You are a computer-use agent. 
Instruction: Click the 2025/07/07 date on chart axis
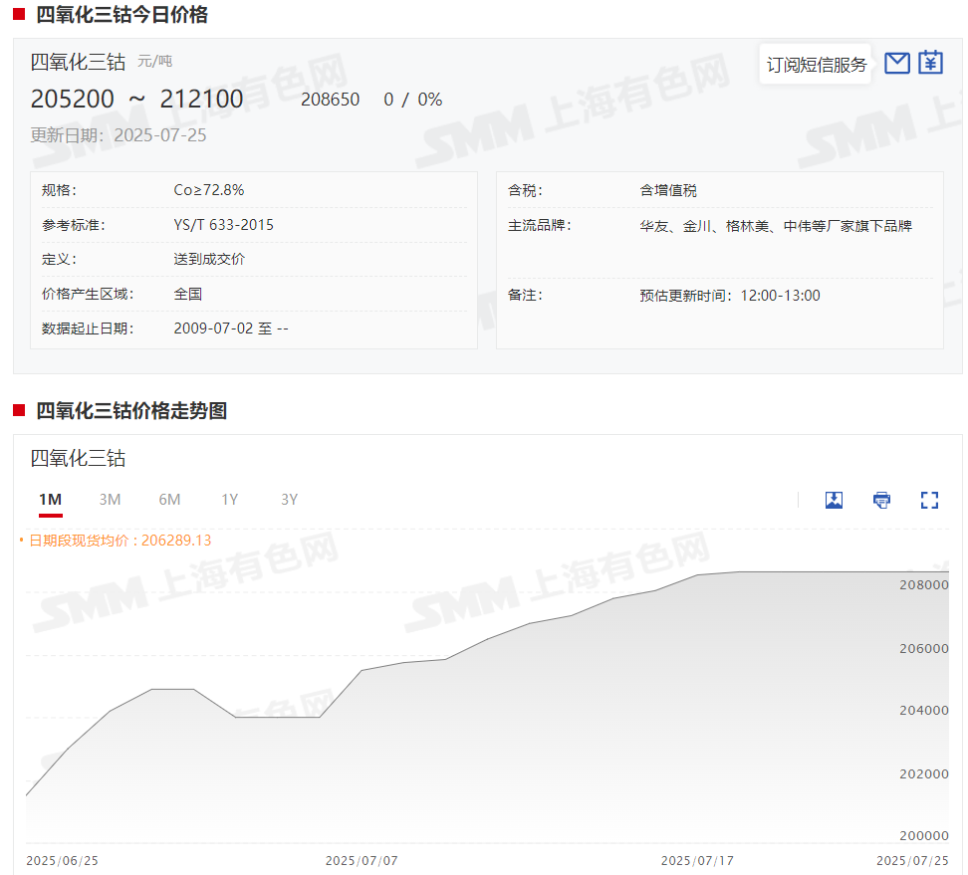[362, 860]
